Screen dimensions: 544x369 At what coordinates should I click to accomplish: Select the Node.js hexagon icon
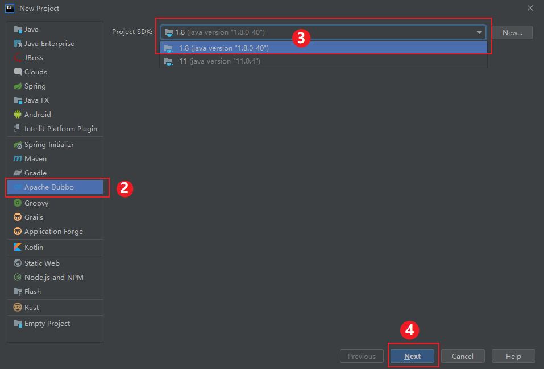coord(18,277)
